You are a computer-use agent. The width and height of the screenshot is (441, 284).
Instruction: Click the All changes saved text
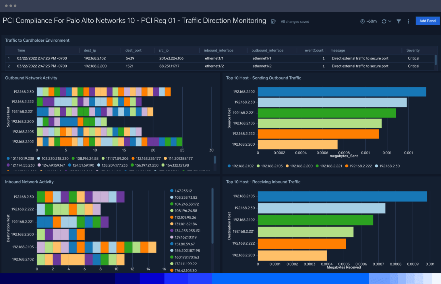click(295, 22)
